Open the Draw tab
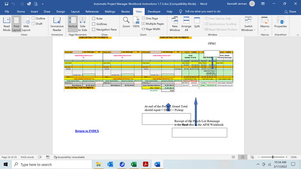This screenshot has height=169, width=301. click(47, 11)
